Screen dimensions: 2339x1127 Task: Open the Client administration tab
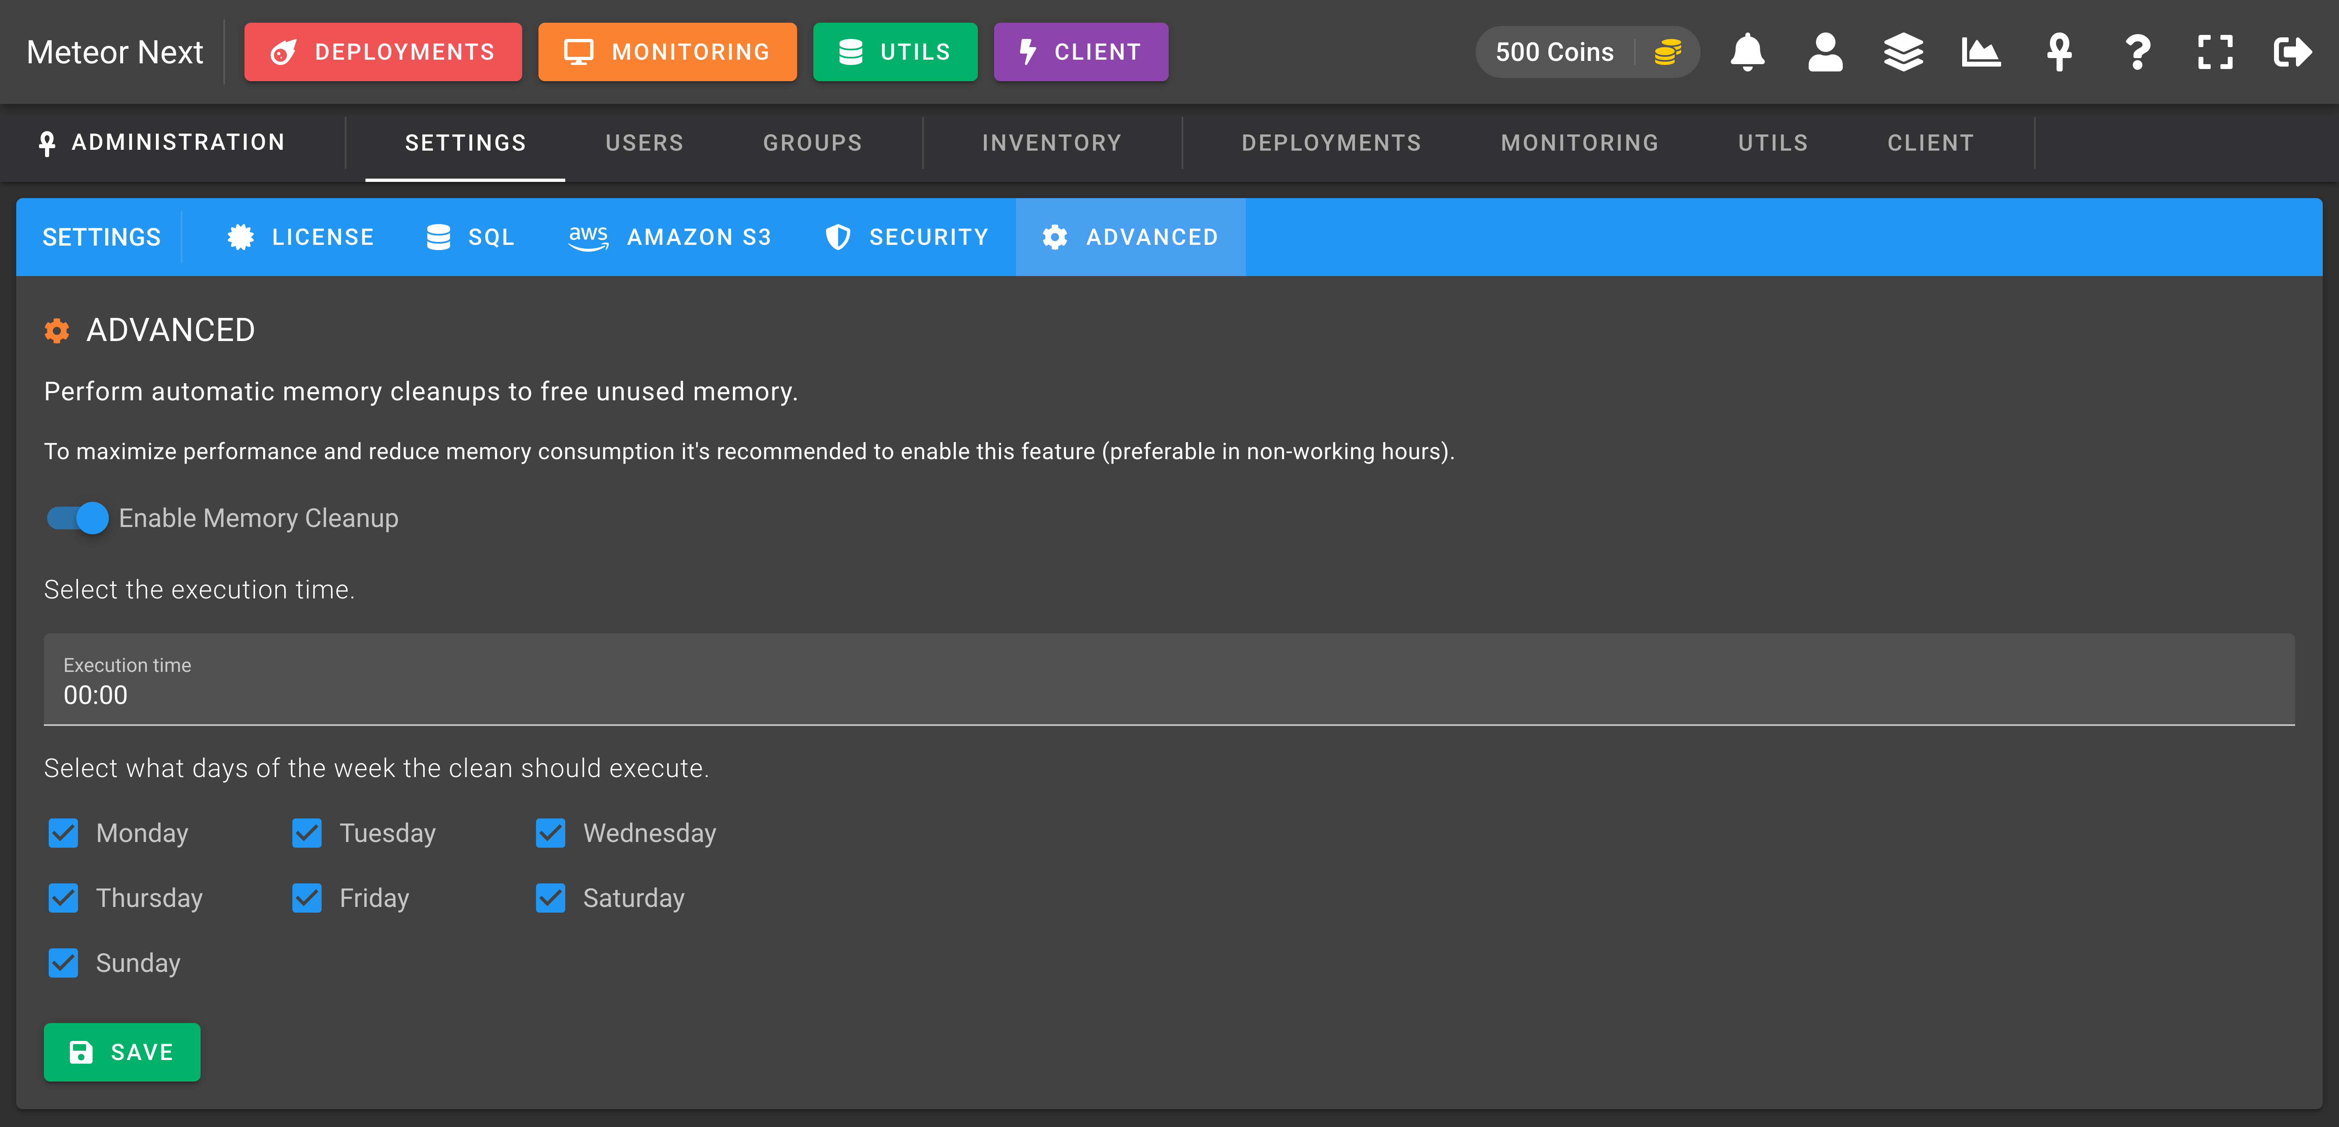pos(1931,142)
